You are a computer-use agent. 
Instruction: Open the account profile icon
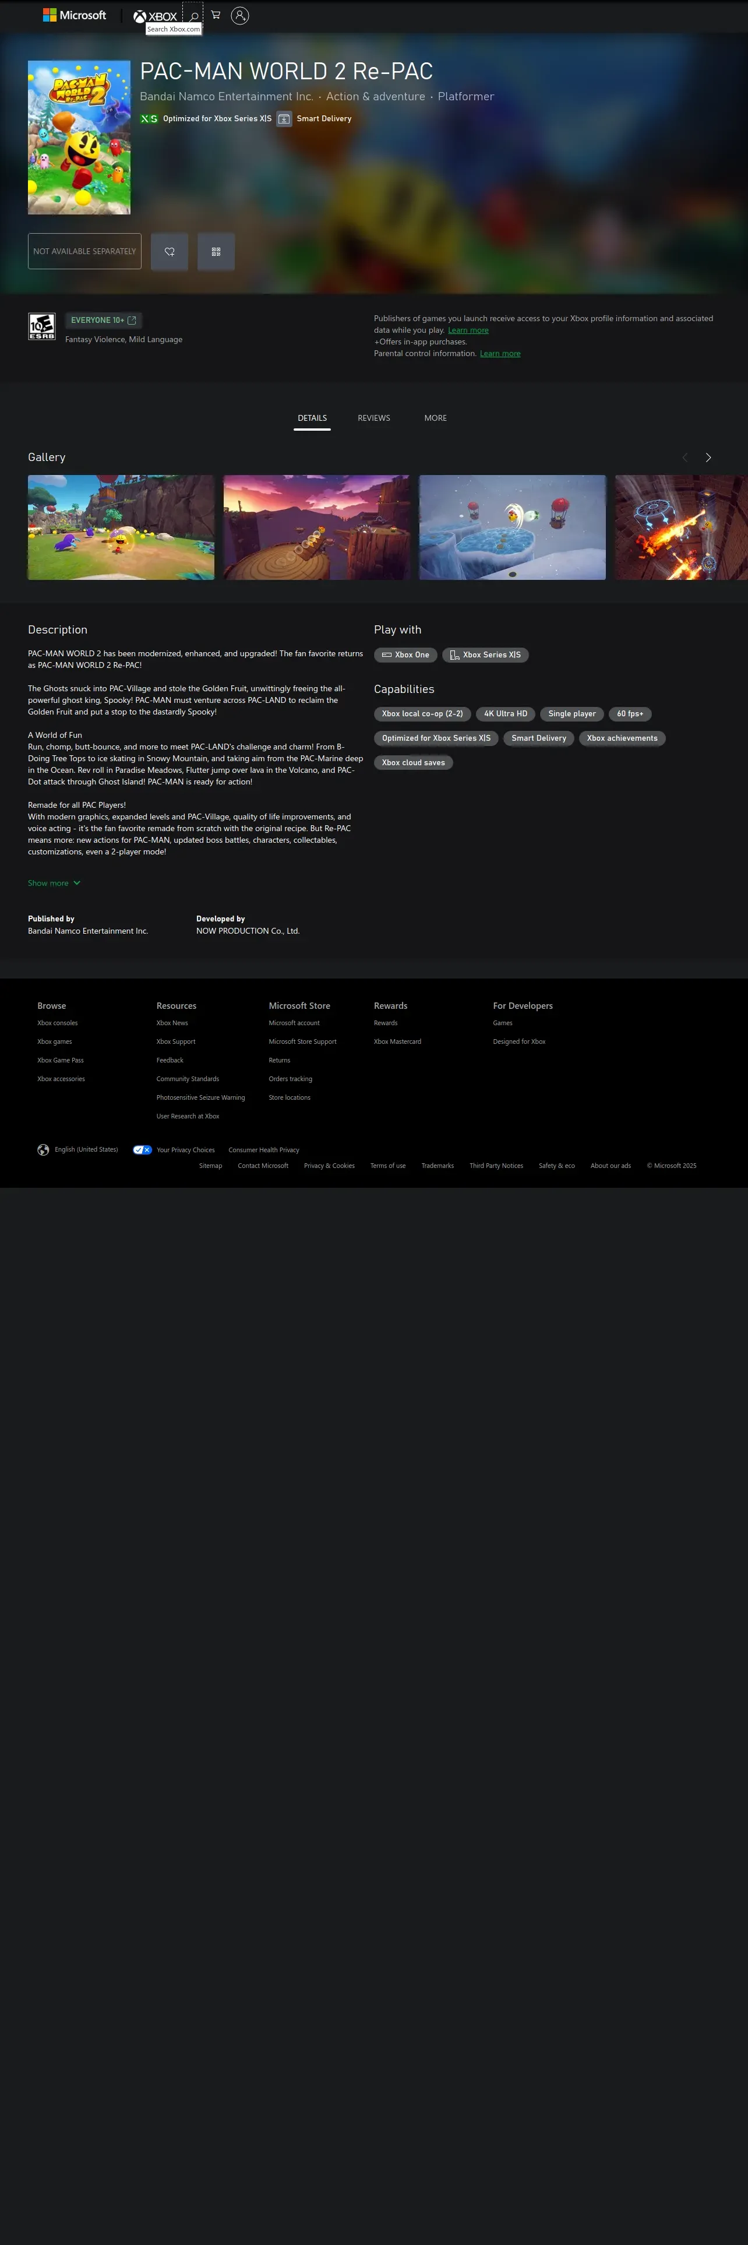[241, 15]
